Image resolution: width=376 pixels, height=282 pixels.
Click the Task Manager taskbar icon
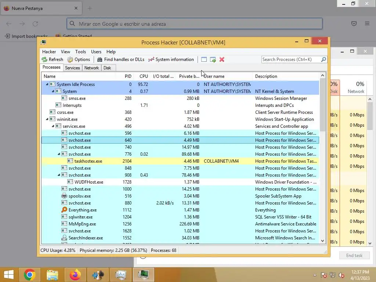120,275
